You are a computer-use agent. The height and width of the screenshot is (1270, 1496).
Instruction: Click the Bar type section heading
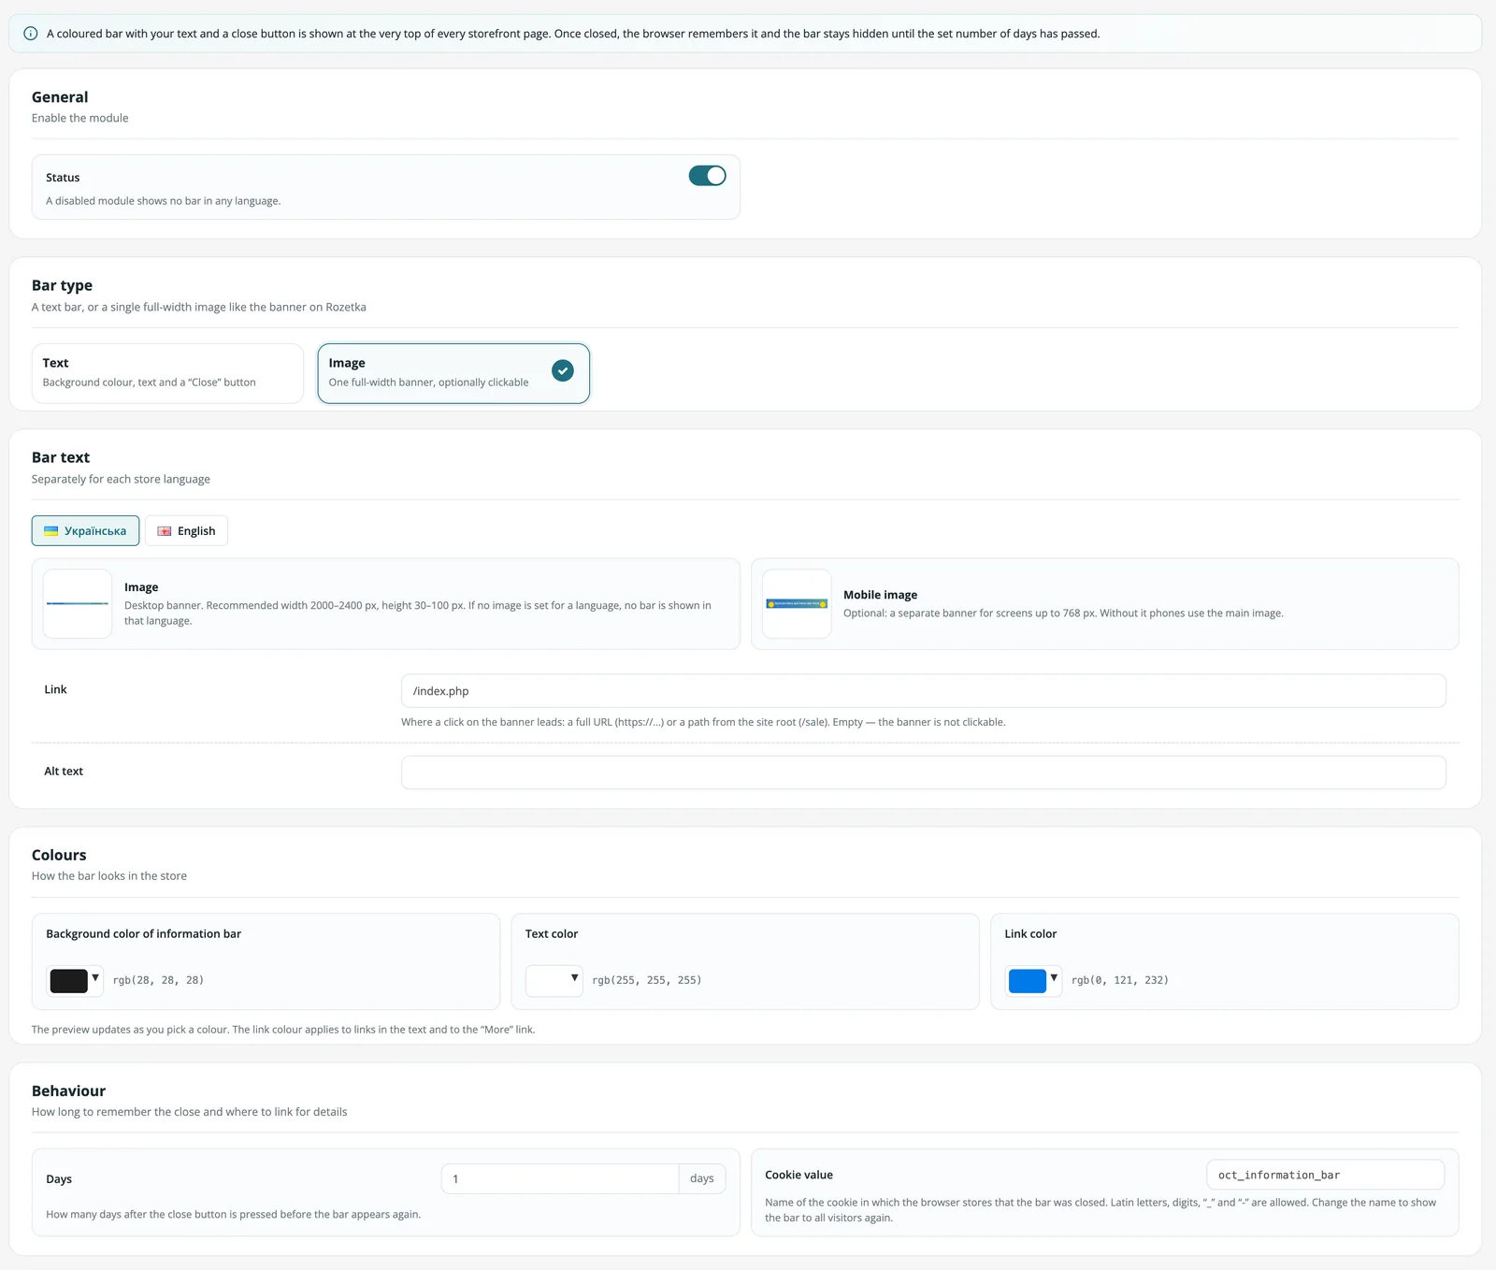point(62,285)
